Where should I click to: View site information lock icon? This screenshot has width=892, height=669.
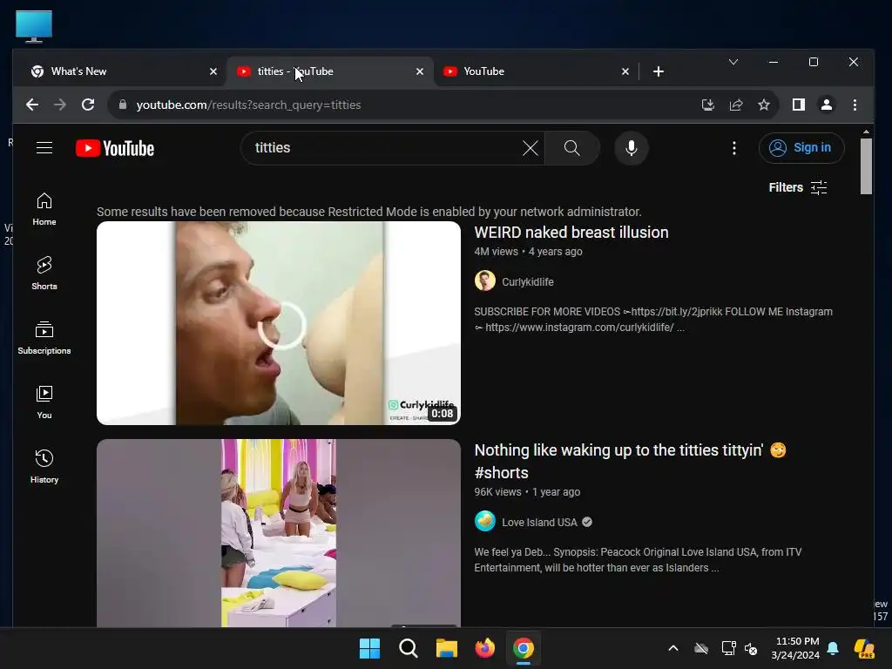coord(122,105)
